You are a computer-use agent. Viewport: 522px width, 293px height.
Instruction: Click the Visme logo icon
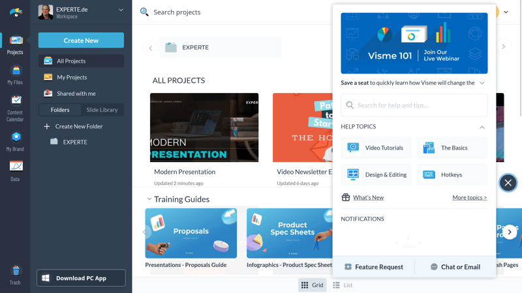[16, 12]
